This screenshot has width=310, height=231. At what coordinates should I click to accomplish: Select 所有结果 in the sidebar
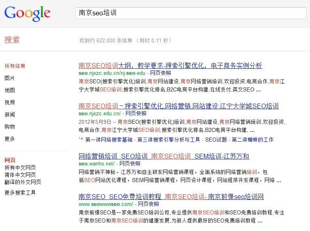point(15,66)
